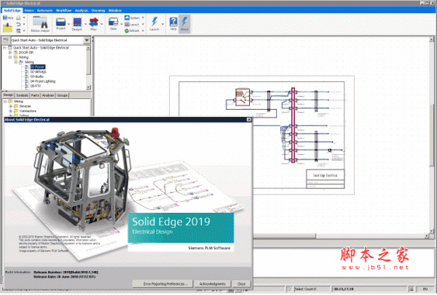This screenshot has width=437, height=295.
Task: Click the System cloud icon
Action: coord(127,17)
